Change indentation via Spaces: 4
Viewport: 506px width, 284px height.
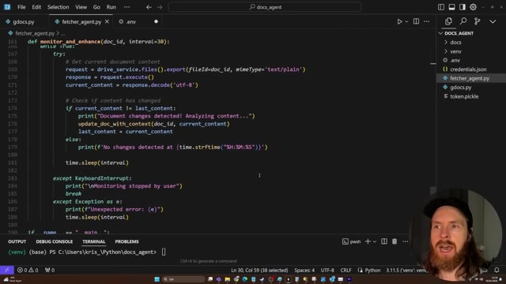[304, 270]
